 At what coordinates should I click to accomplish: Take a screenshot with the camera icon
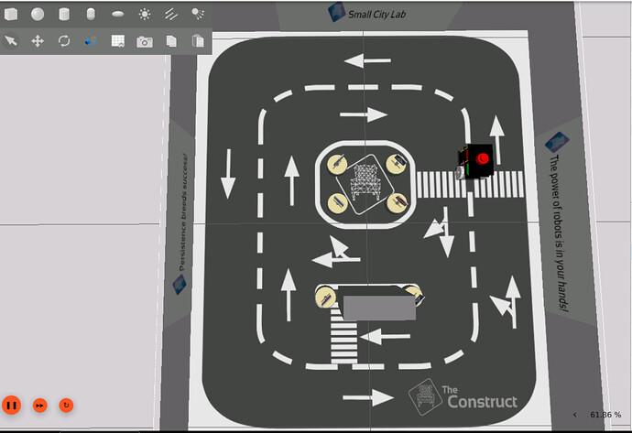click(x=145, y=41)
